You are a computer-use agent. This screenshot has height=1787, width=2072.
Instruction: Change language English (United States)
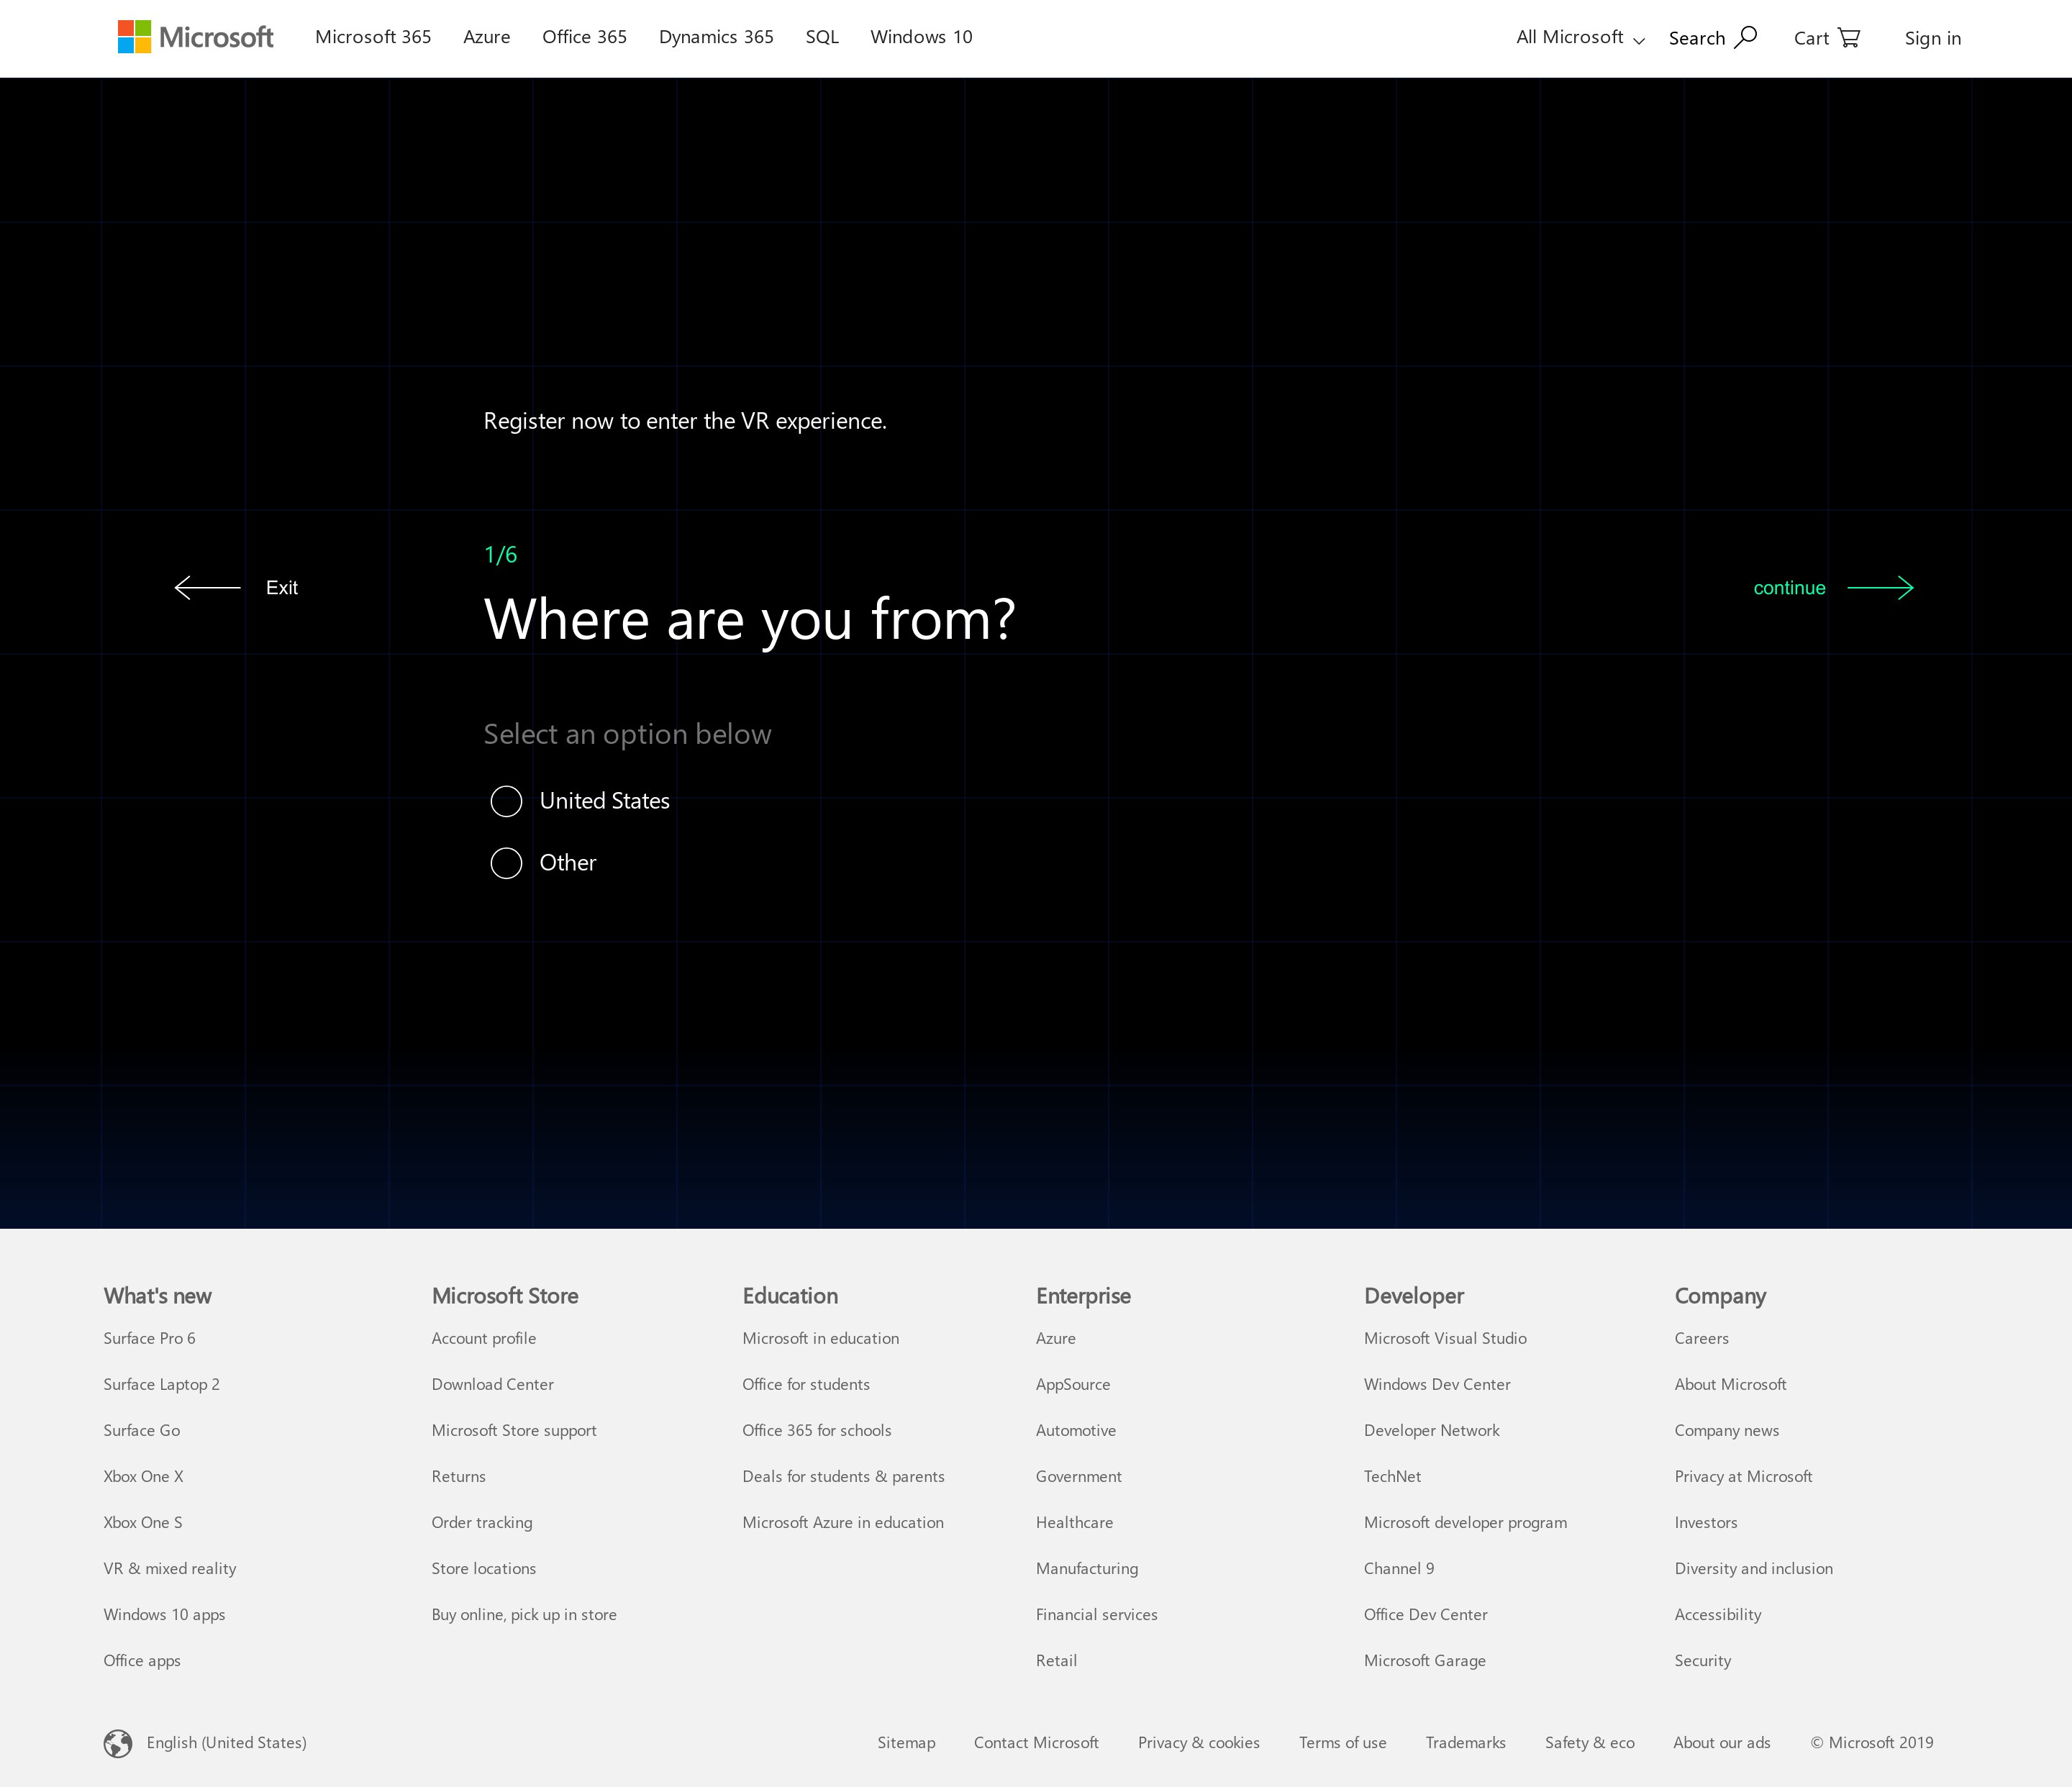coord(226,1742)
